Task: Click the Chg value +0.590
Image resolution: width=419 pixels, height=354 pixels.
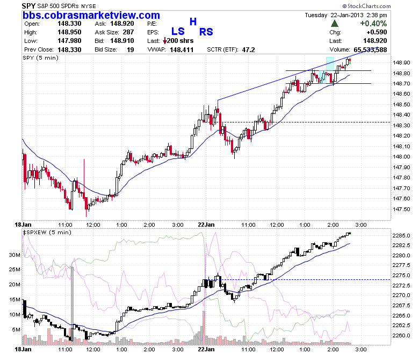Action: [x=377, y=32]
